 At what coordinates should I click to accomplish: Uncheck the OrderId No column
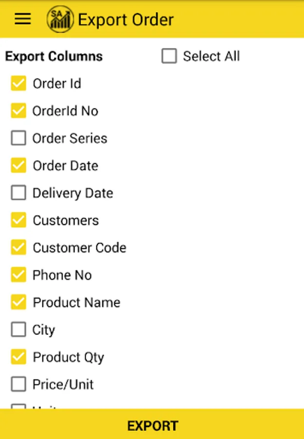point(19,111)
